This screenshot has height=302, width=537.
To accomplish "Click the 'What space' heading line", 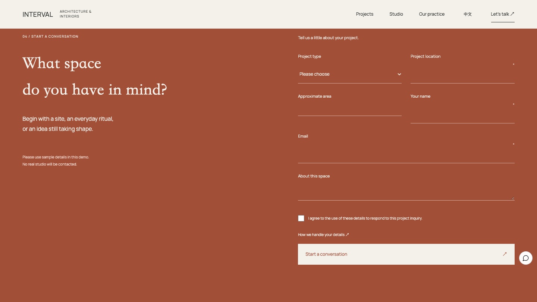I will pyautogui.click(x=62, y=63).
